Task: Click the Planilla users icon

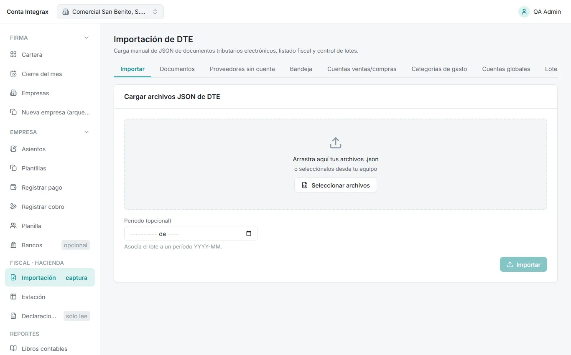Action: (13, 226)
